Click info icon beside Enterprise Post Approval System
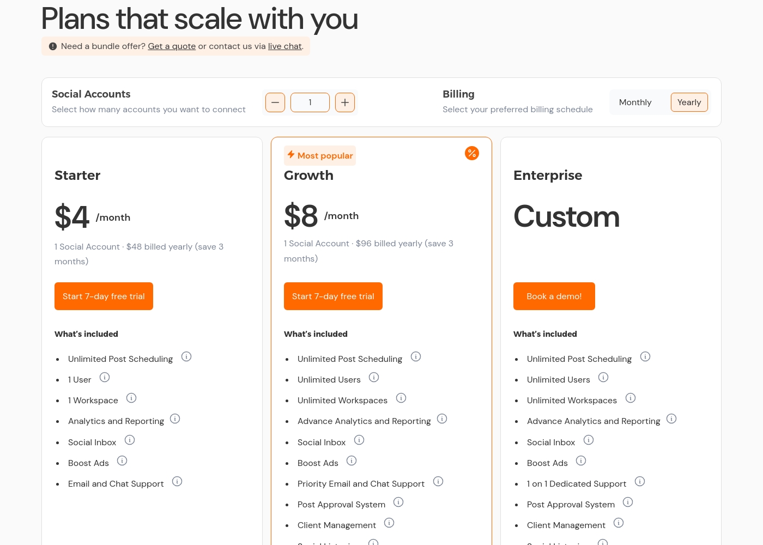 click(x=628, y=502)
